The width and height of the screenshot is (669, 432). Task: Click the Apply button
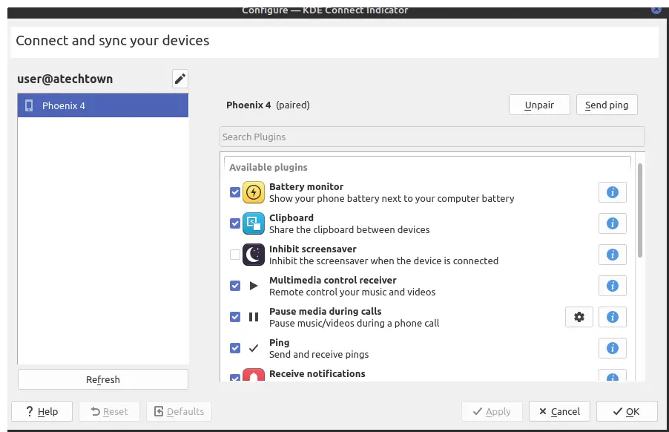pyautogui.click(x=492, y=411)
